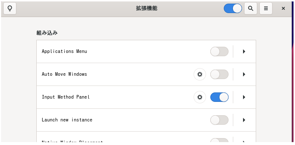The height and width of the screenshot is (145, 295).
Task: Select the Launch new instance row label
Action: [x=67, y=120]
